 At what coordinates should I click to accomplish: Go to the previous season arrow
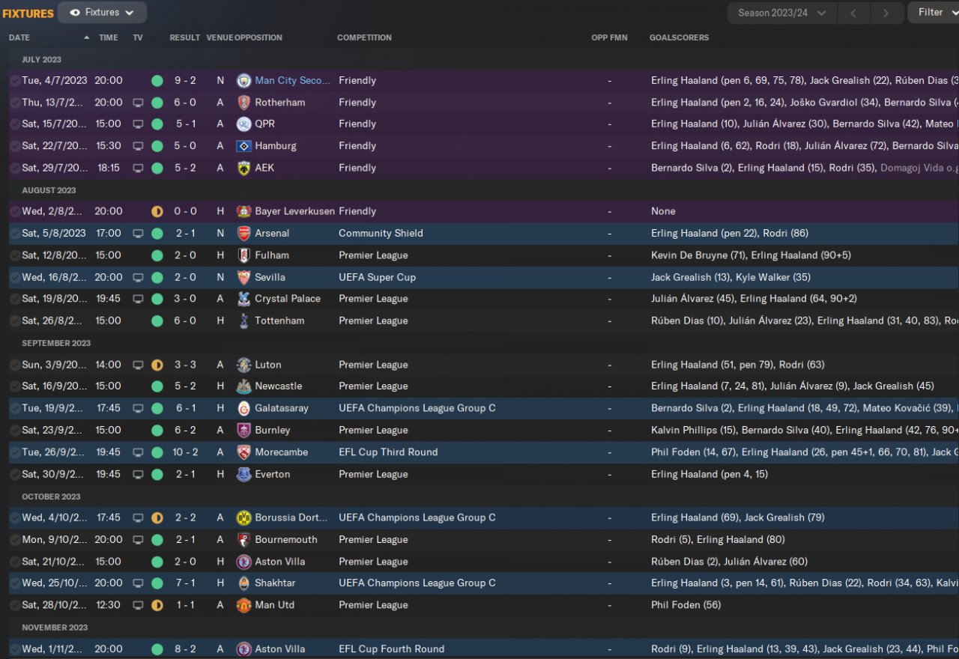coord(853,13)
